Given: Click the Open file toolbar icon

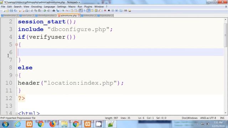Looking at the screenshot, I should pos(7,11).
